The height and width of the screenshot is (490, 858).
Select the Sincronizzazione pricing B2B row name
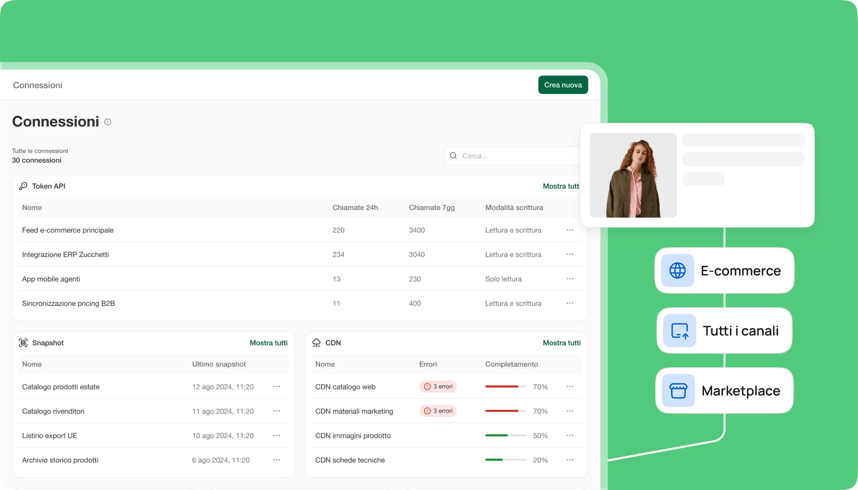pos(69,304)
